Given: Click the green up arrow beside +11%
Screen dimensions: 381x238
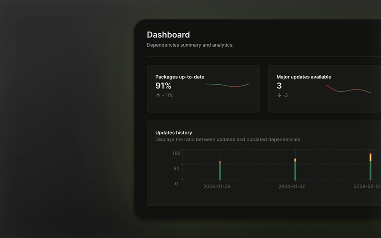Looking at the screenshot, I should (158, 95).
